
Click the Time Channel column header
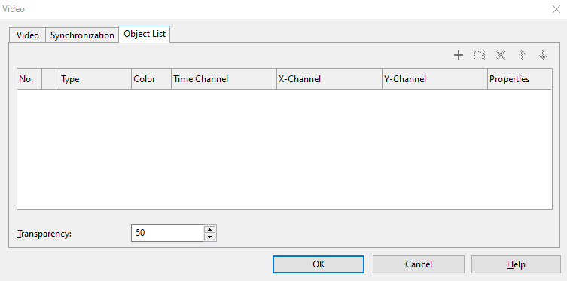click(224, 79)
